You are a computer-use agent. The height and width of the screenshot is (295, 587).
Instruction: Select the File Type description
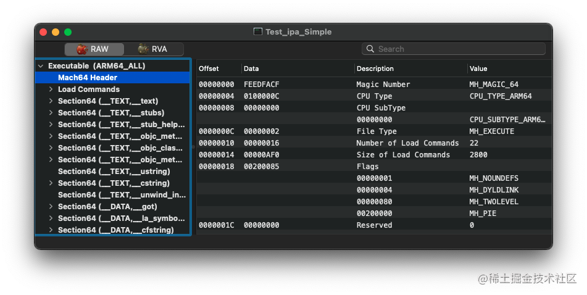tap(377, 131)
